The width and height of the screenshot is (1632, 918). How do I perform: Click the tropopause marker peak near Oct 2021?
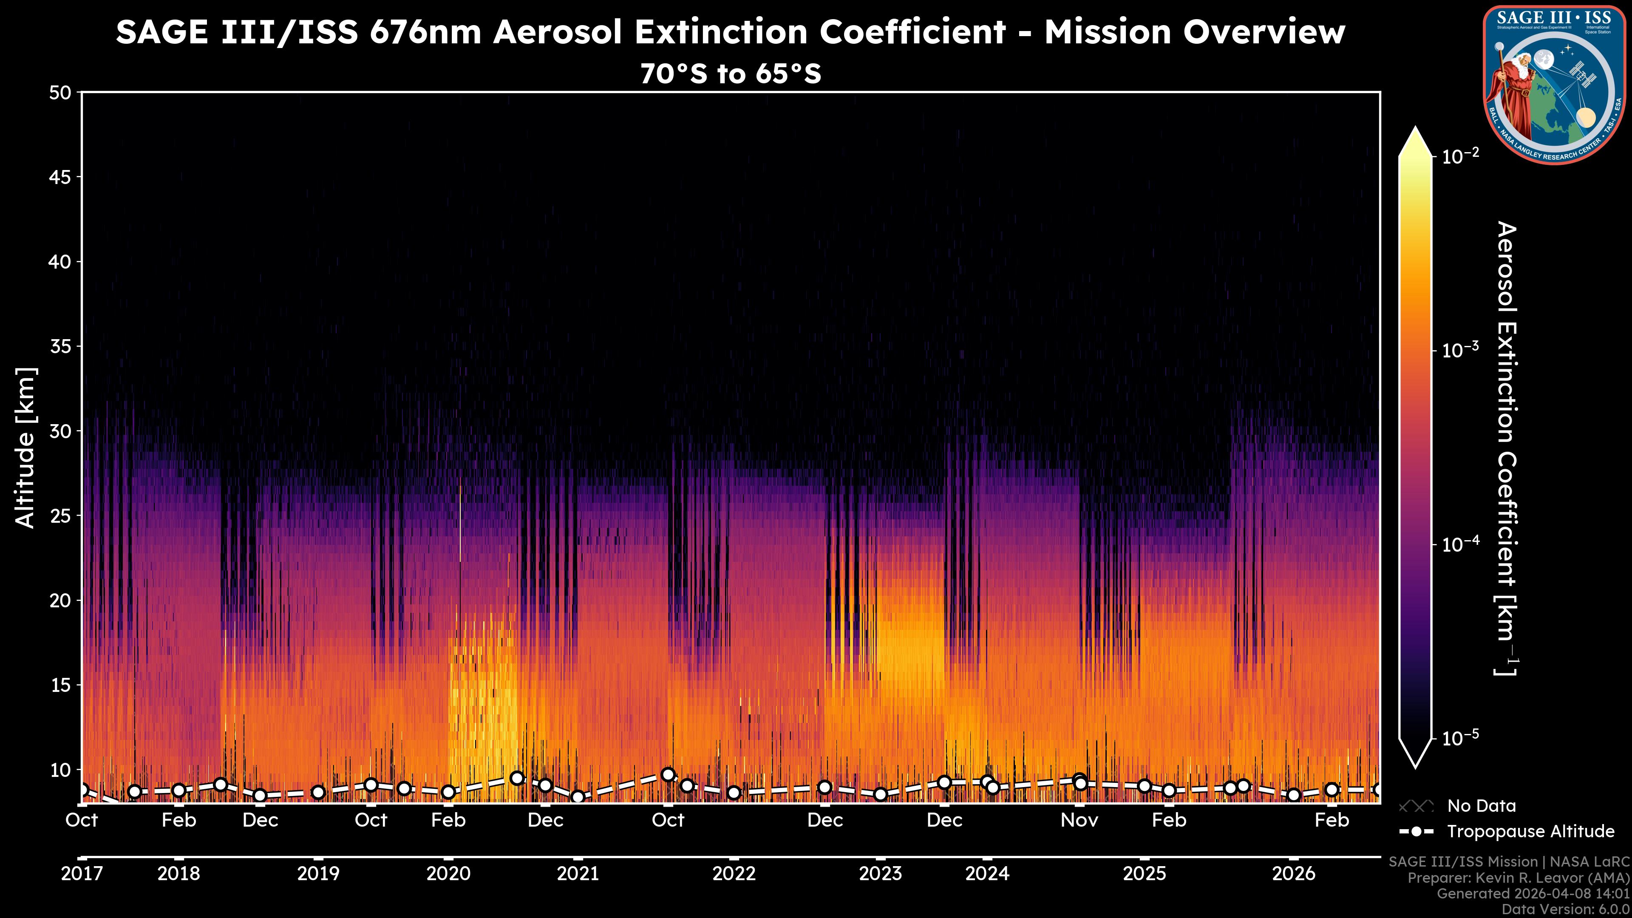tap(668, 774)
